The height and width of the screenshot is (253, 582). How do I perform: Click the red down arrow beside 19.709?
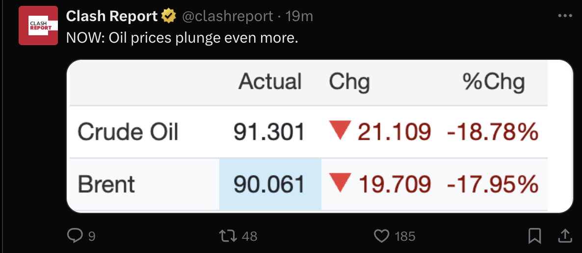(x=339, y=184)
